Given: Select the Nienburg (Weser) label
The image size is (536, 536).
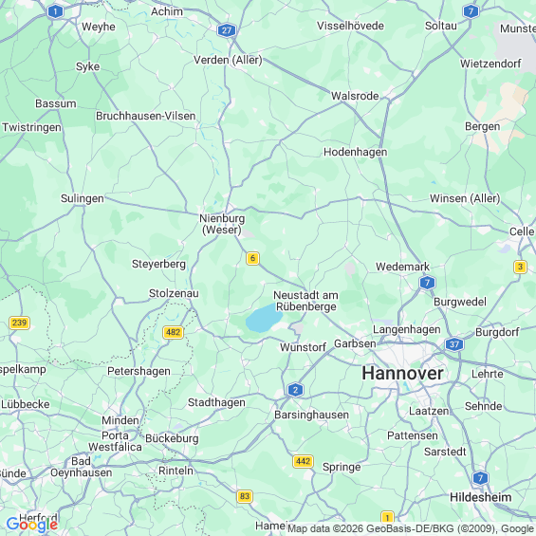Looking at the screenshot, I should tap(222, 224).
